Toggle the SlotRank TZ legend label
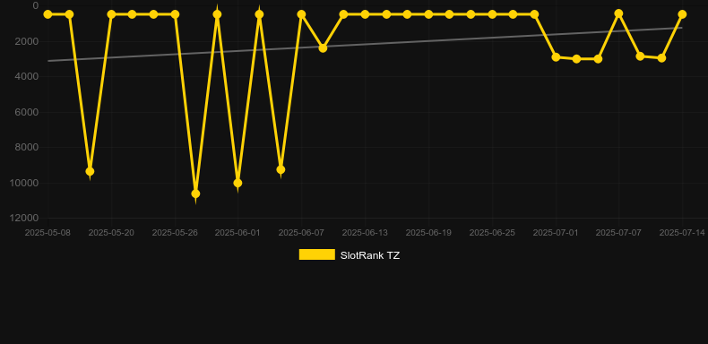The height and width of the screenshot is (344, 708). click(370, 255)
